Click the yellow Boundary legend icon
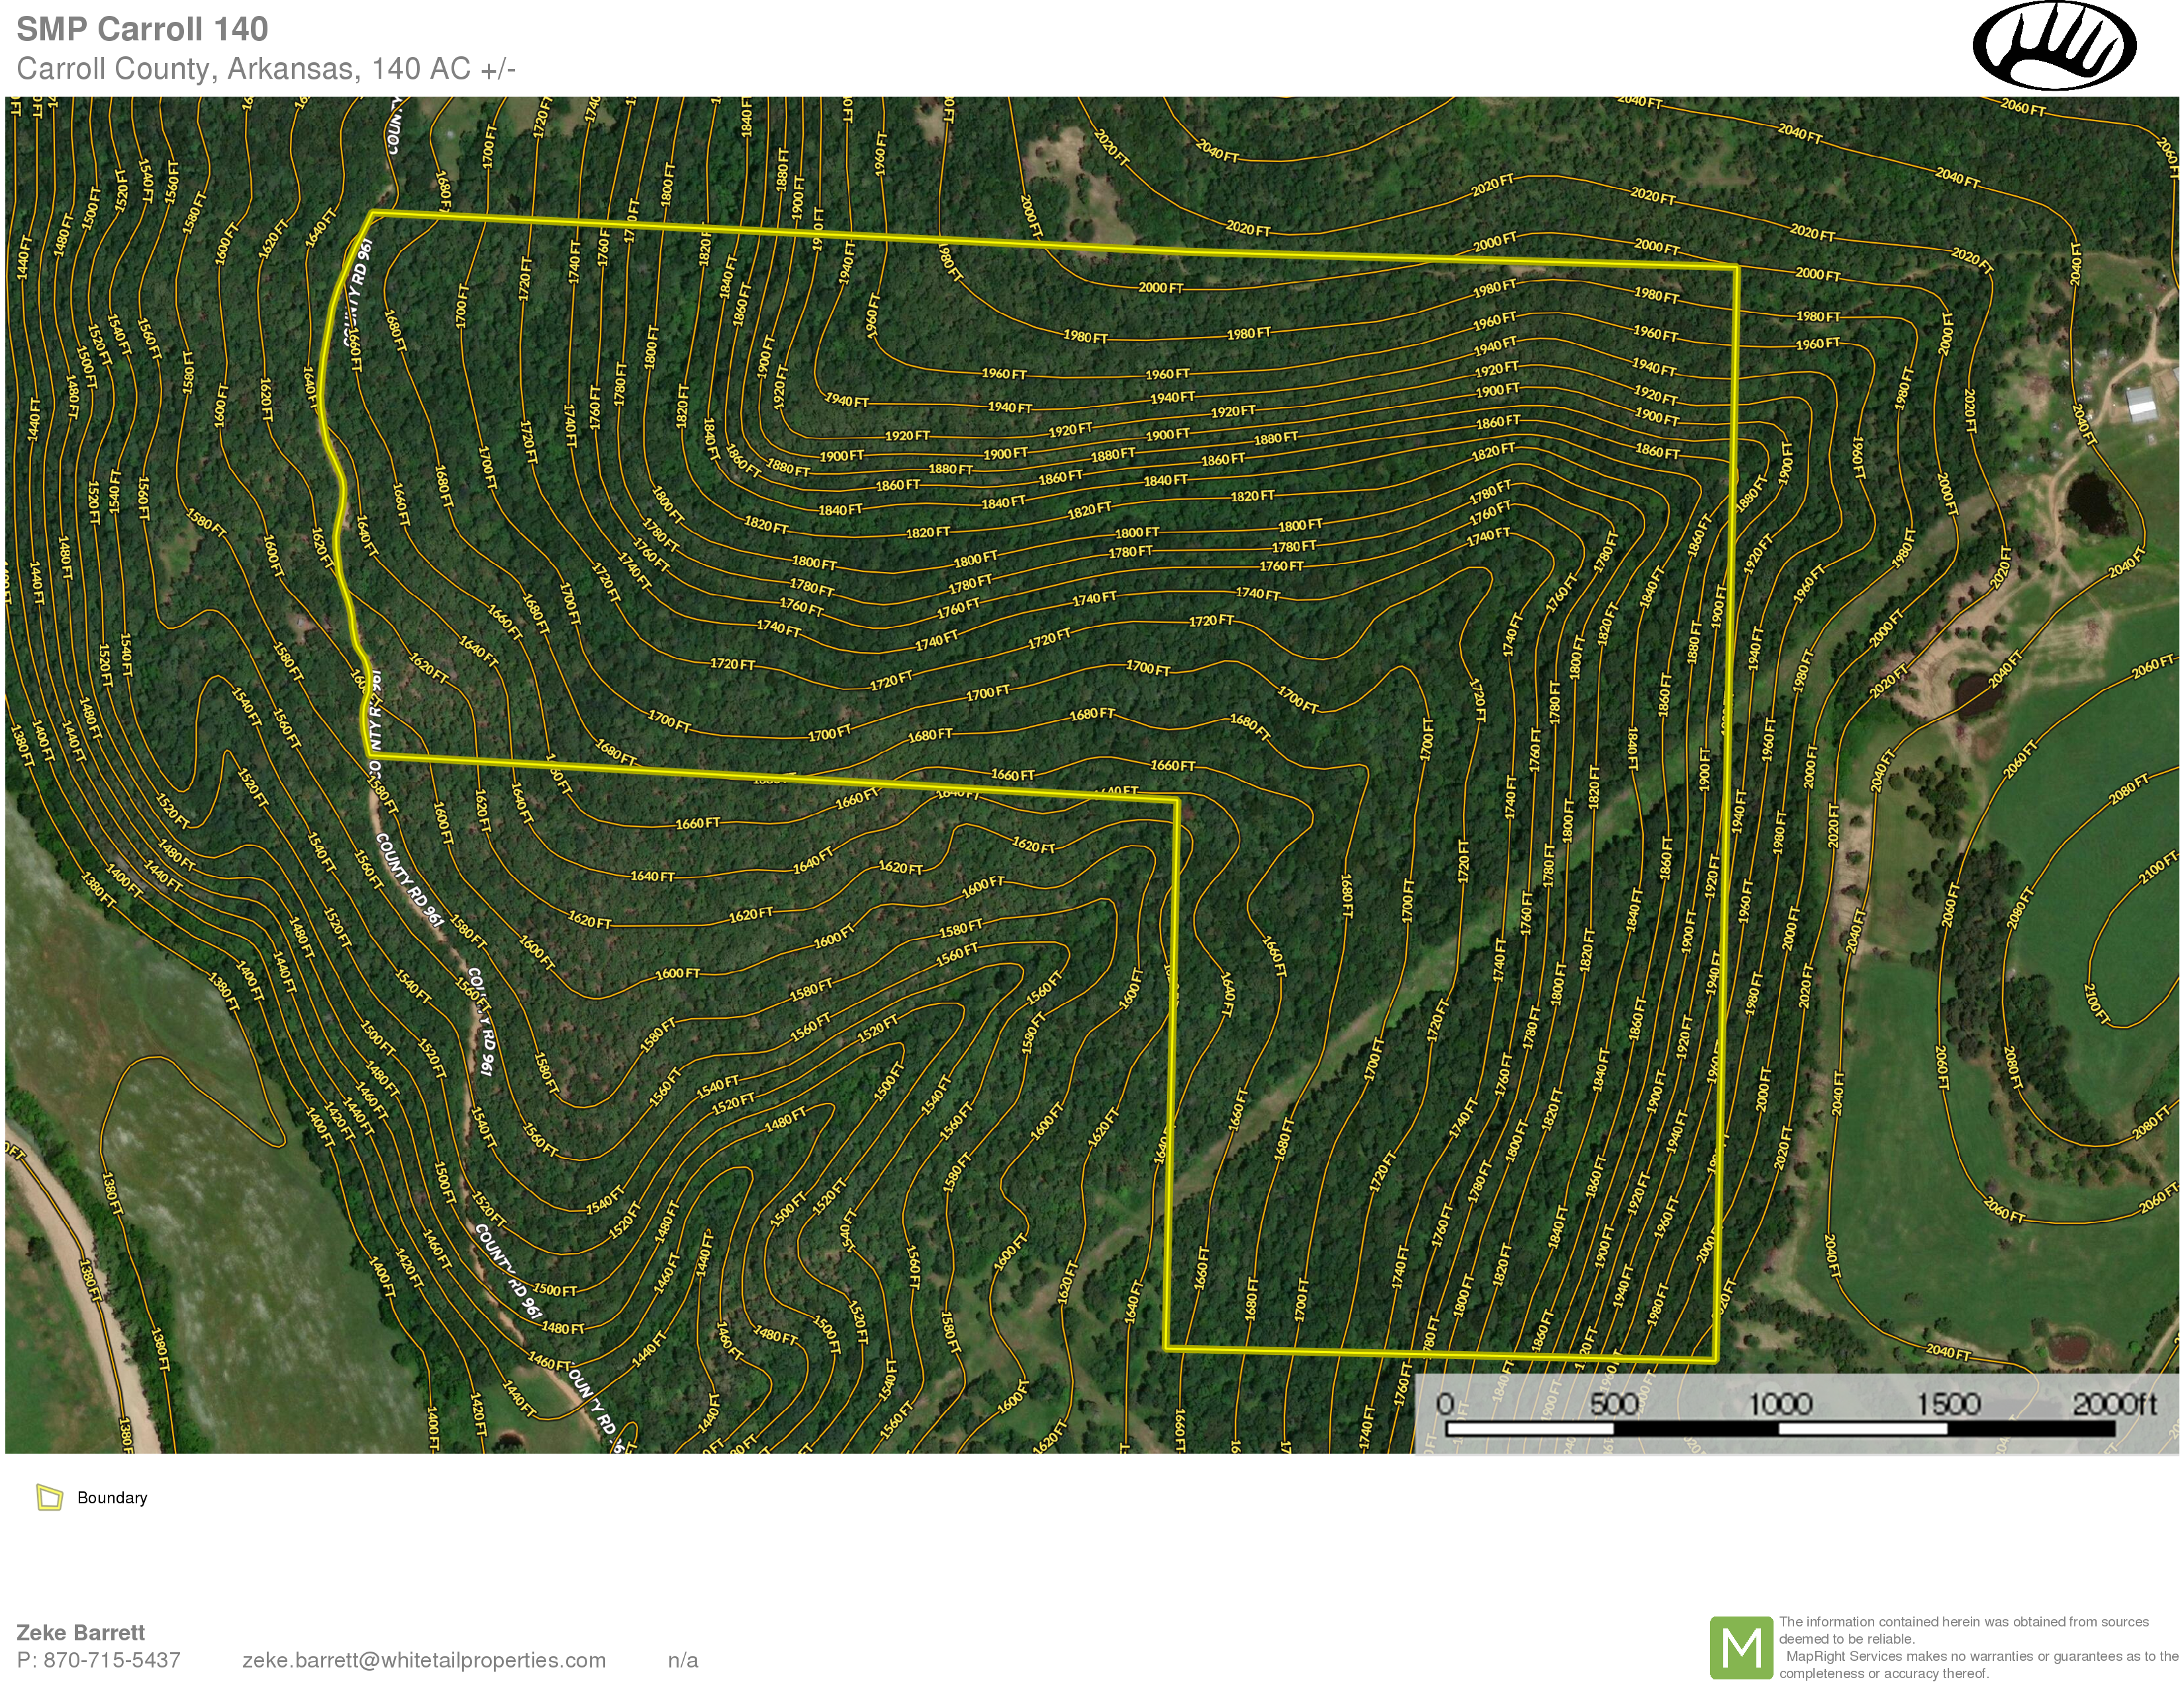 tap(49, 1497)
